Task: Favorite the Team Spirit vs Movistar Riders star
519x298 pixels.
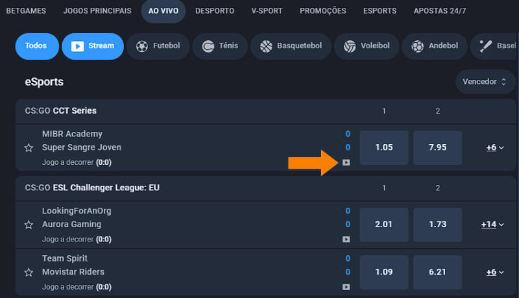Action: tap(29, 272)
